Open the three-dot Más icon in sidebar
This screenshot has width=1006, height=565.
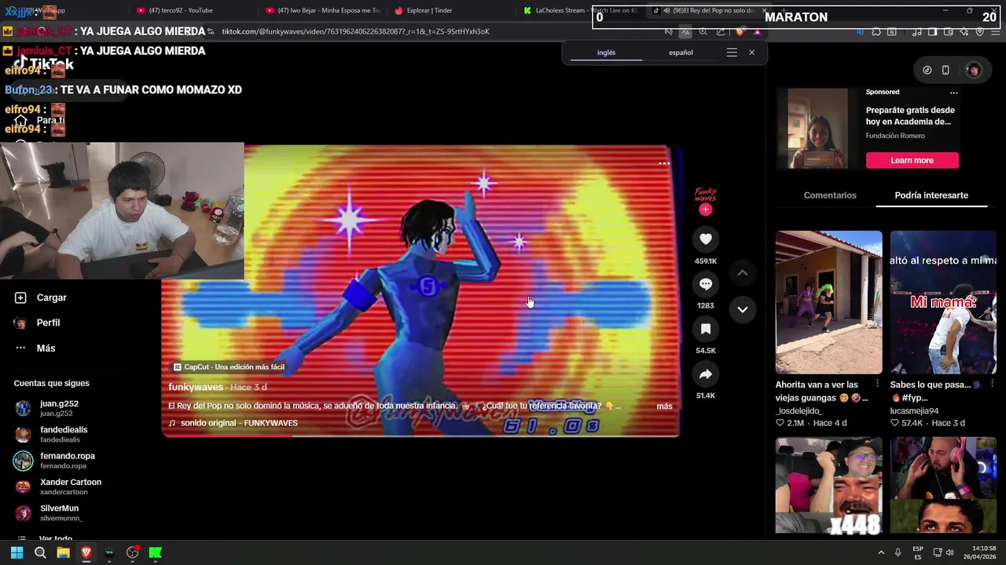tap(20, 348)
